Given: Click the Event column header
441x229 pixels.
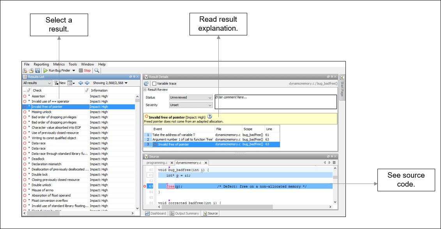Looking at the screenshot, I should pyautogui.click(x=158, y=129).
